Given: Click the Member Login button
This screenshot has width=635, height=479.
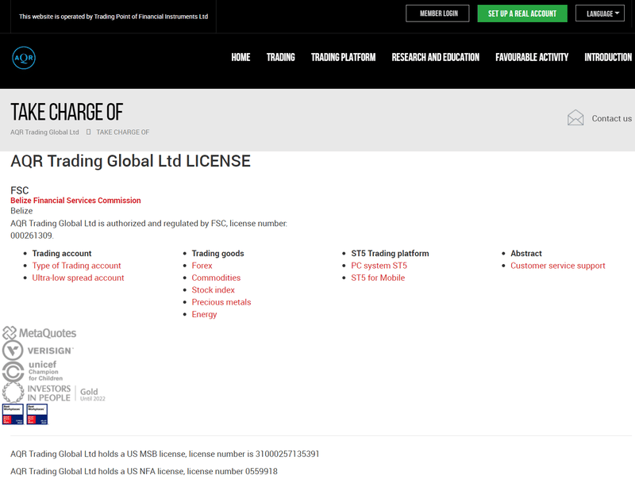Looking at the screenshot, I should (437, 13).
